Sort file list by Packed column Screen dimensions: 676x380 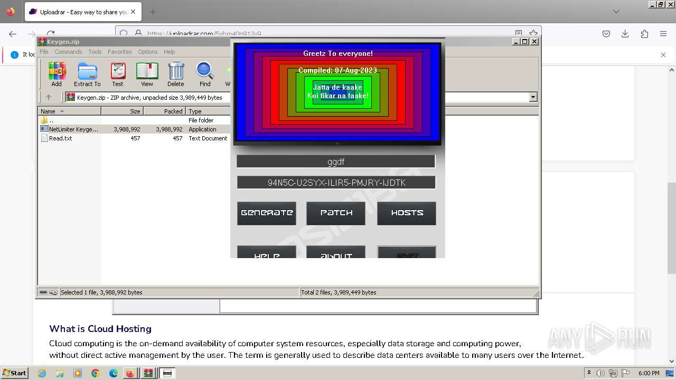pyautogui.click(x=164, y=111)
